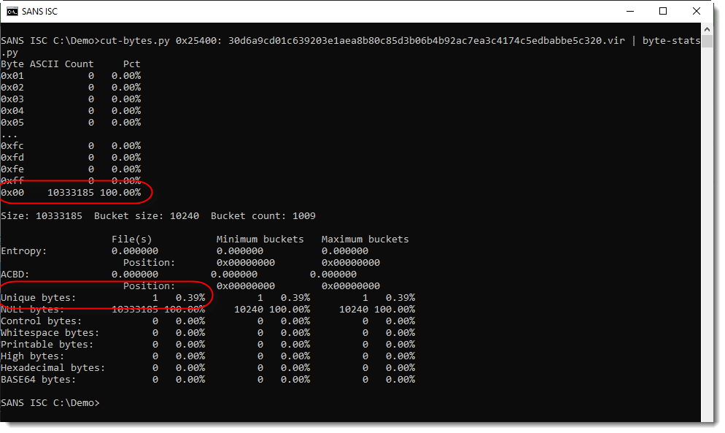Click the 'Entropy:' label
The image size is (725, 433).
[x=24, y=250]
